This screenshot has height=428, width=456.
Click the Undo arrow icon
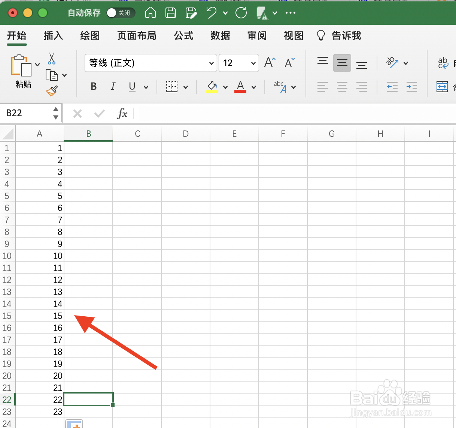[212, 12]
